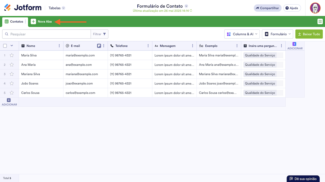Image resolution: width=325 pixels, height=182 pixels.
Task: Click the plus icon to add a column
Action: click(x=294, y=44)
